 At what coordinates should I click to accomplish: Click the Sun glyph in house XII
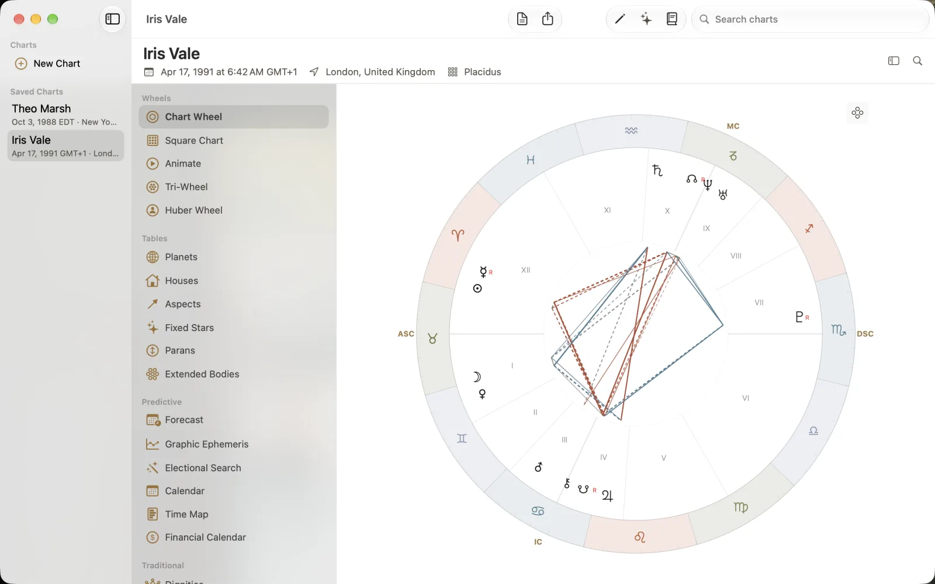click(x=477, y=288)
